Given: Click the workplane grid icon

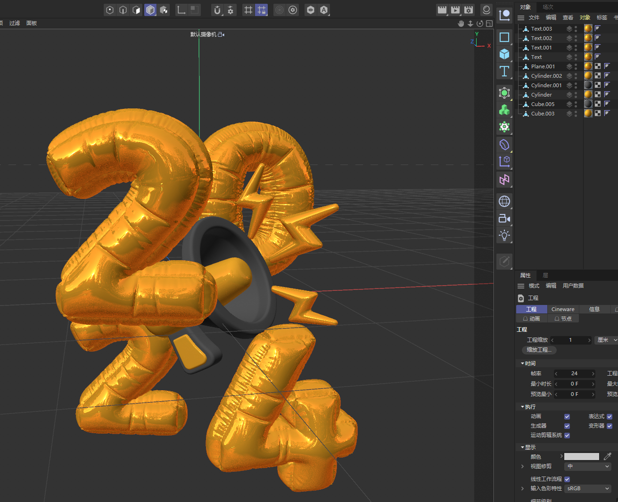Looking at the screenshot, I should [x=248, y=10].
